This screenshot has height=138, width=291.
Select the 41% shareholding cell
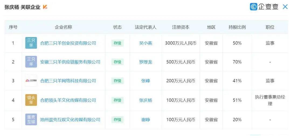tap(237, 81)
